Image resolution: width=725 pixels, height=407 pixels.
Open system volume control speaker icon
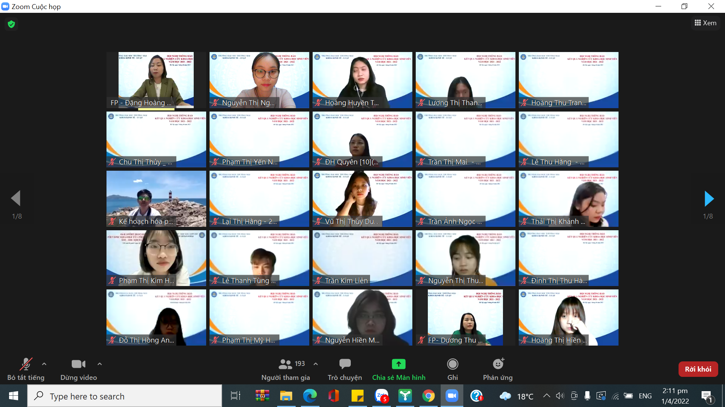560,396
